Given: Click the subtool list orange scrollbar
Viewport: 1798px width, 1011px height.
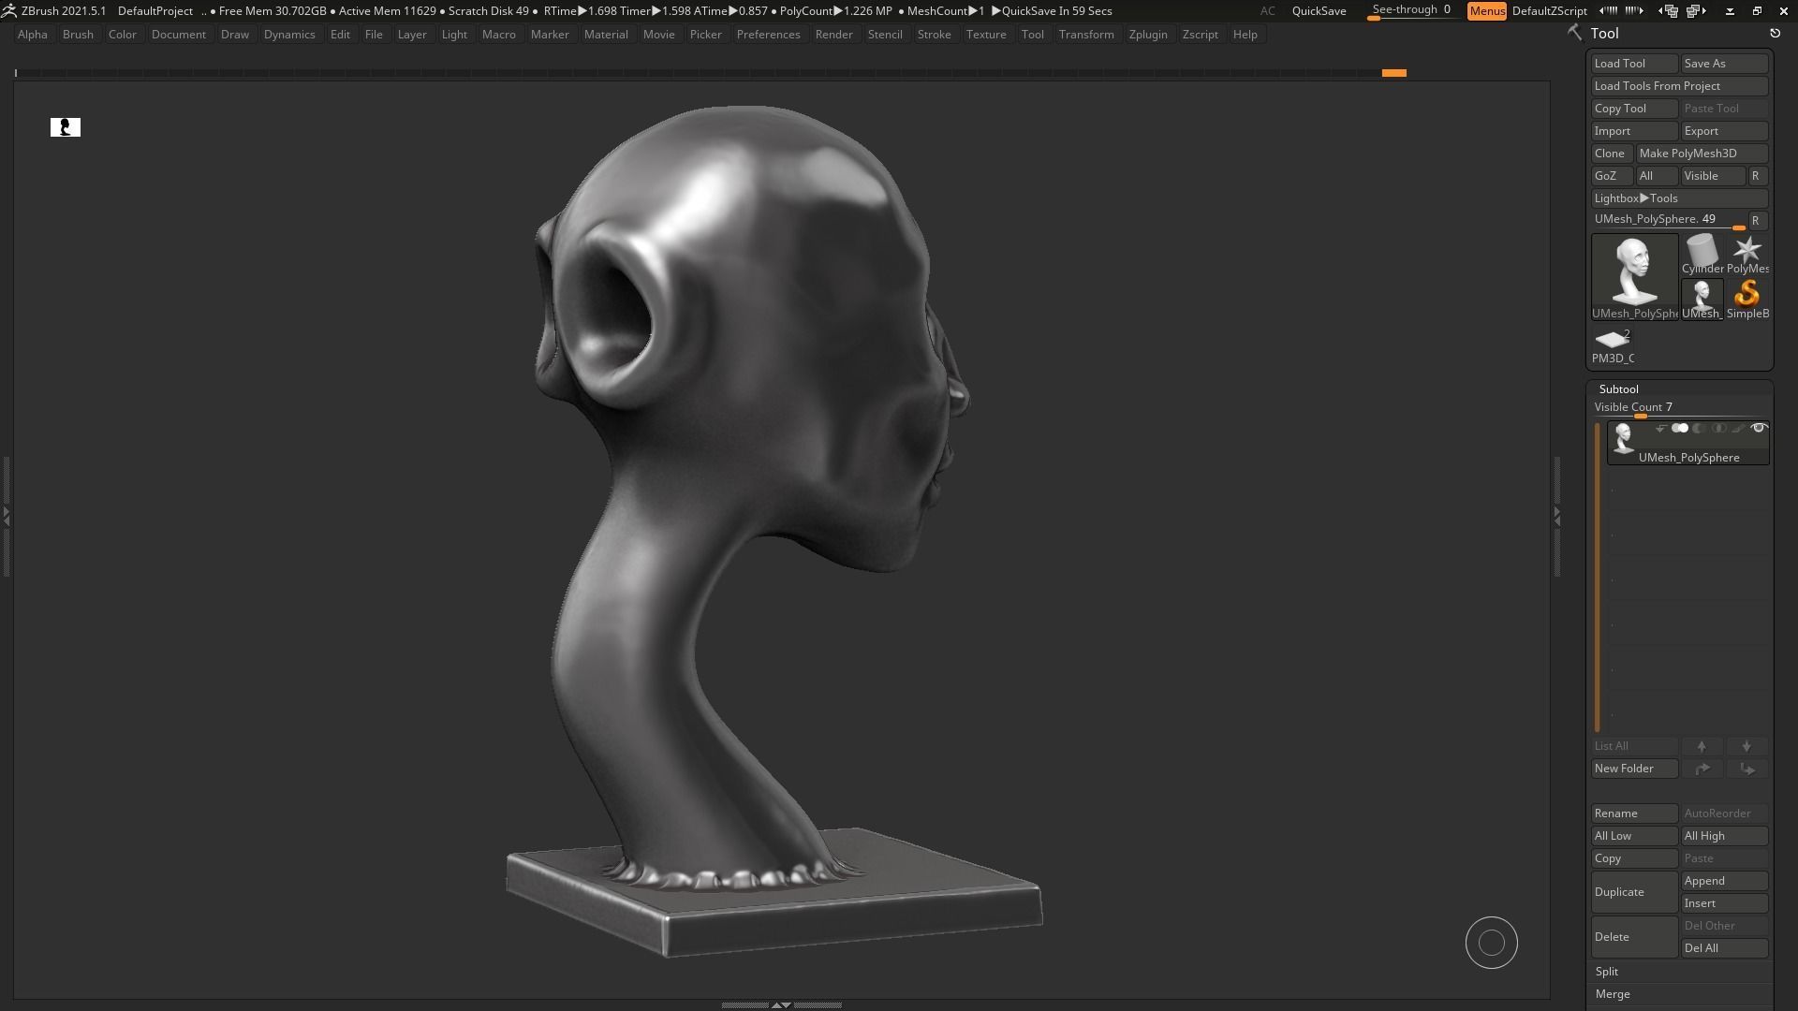Looking at the screenshot, I should 1598,578.
